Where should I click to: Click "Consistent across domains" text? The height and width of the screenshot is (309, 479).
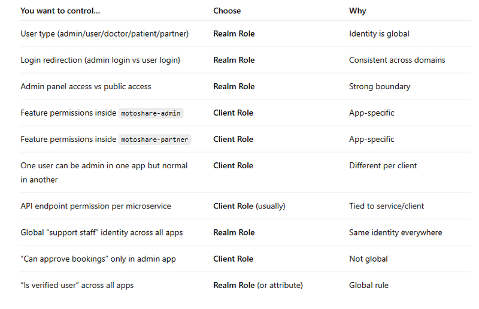[397, 60]
